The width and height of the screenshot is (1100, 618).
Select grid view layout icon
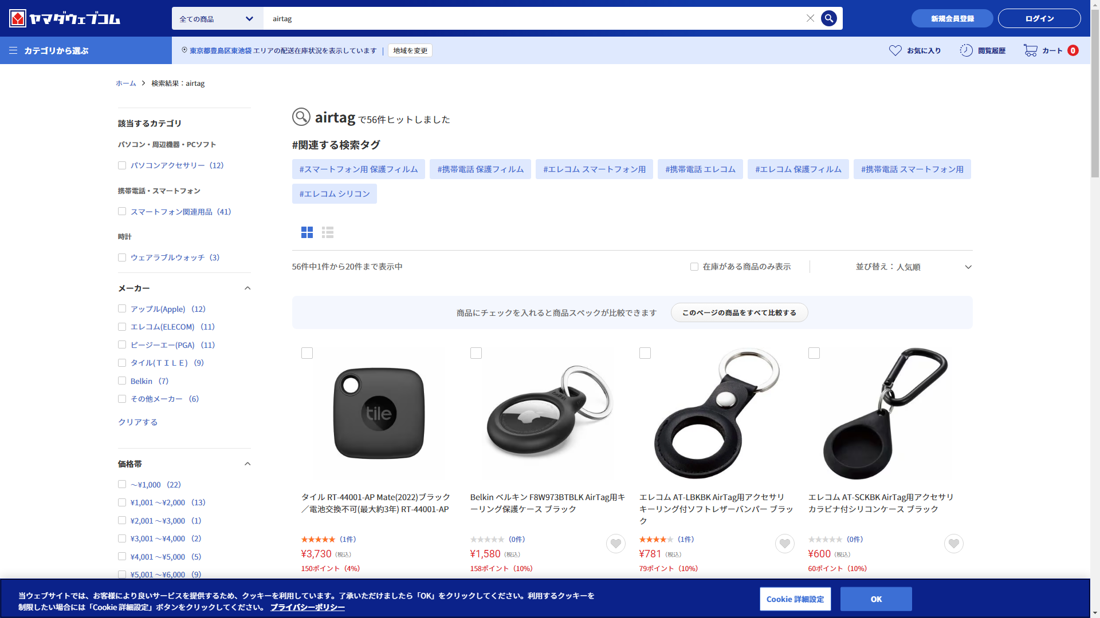(x=307, y=232)
